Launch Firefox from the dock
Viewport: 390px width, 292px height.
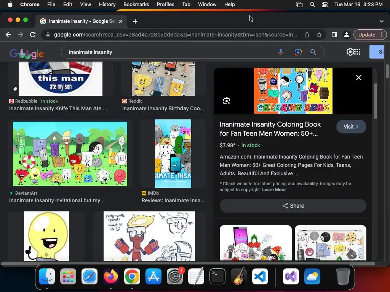[x=111, y=276]
